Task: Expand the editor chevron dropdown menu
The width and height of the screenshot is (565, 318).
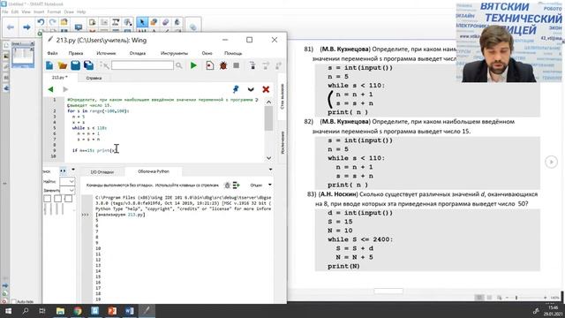Action: point(251,89)
